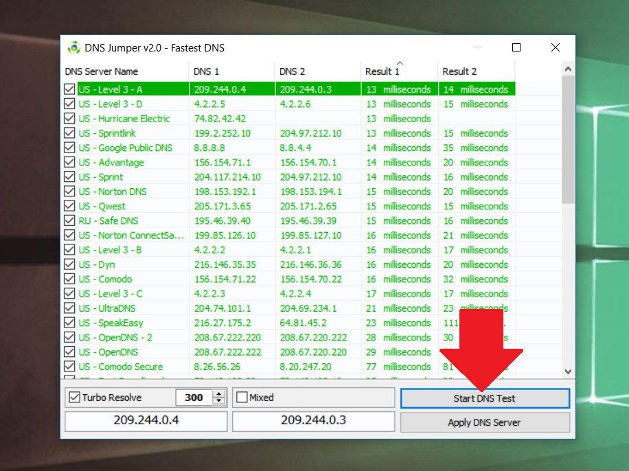
Task: Select the US - Dyn row name
Action: 97,264
